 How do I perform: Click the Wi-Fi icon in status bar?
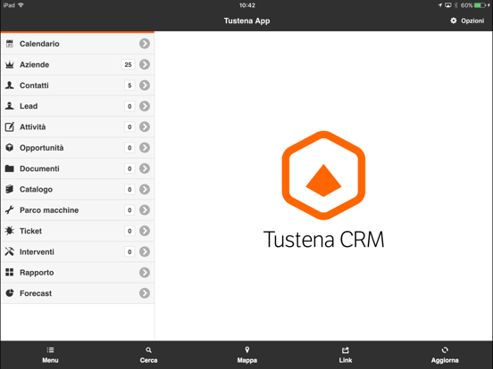coord(21,5)
